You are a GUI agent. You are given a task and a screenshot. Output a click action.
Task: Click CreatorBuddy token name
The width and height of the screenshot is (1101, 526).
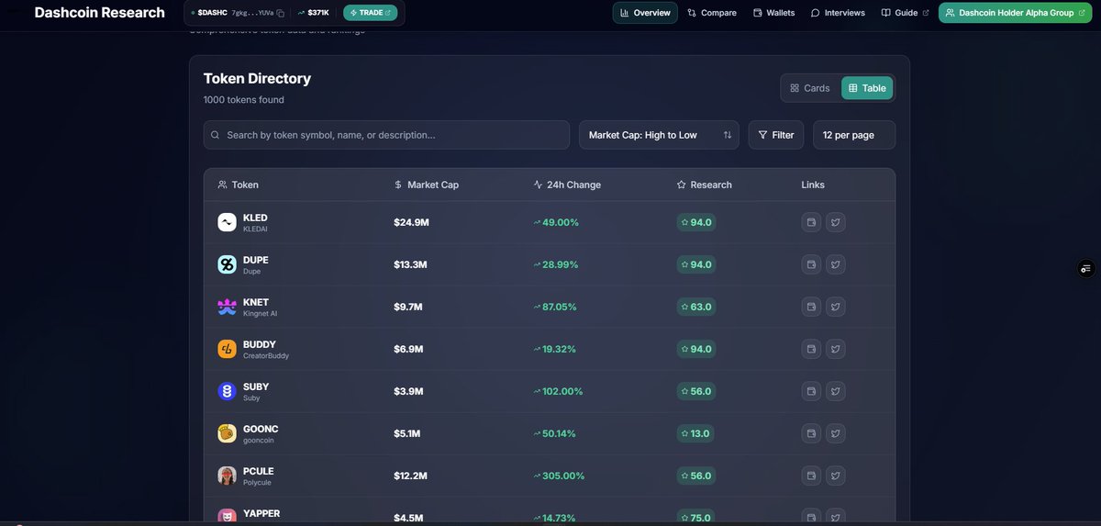pos(266,355)
